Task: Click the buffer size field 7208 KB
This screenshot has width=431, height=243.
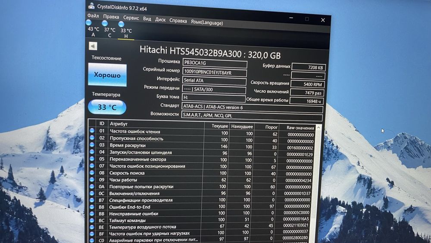Action: tap(309, 67)
